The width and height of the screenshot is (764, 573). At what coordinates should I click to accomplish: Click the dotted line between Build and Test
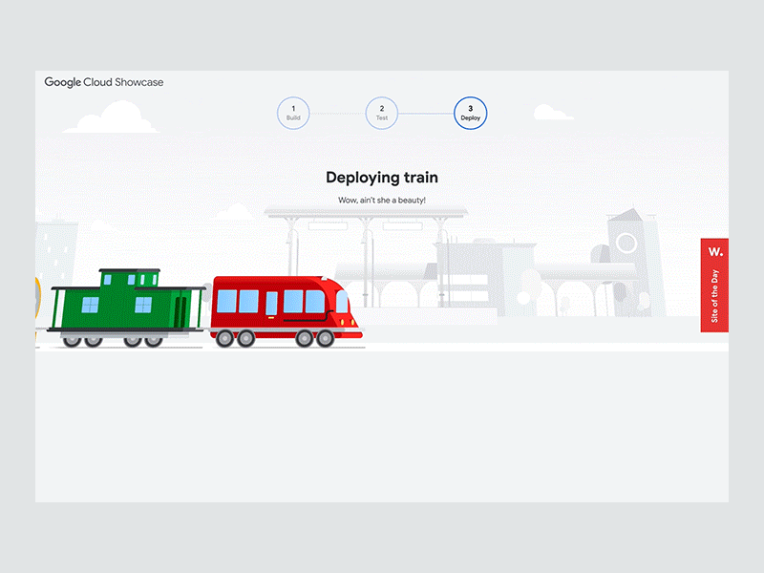[337, 112]
